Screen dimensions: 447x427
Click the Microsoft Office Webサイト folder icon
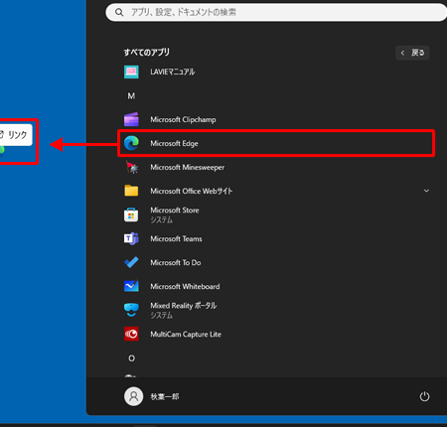131,191
